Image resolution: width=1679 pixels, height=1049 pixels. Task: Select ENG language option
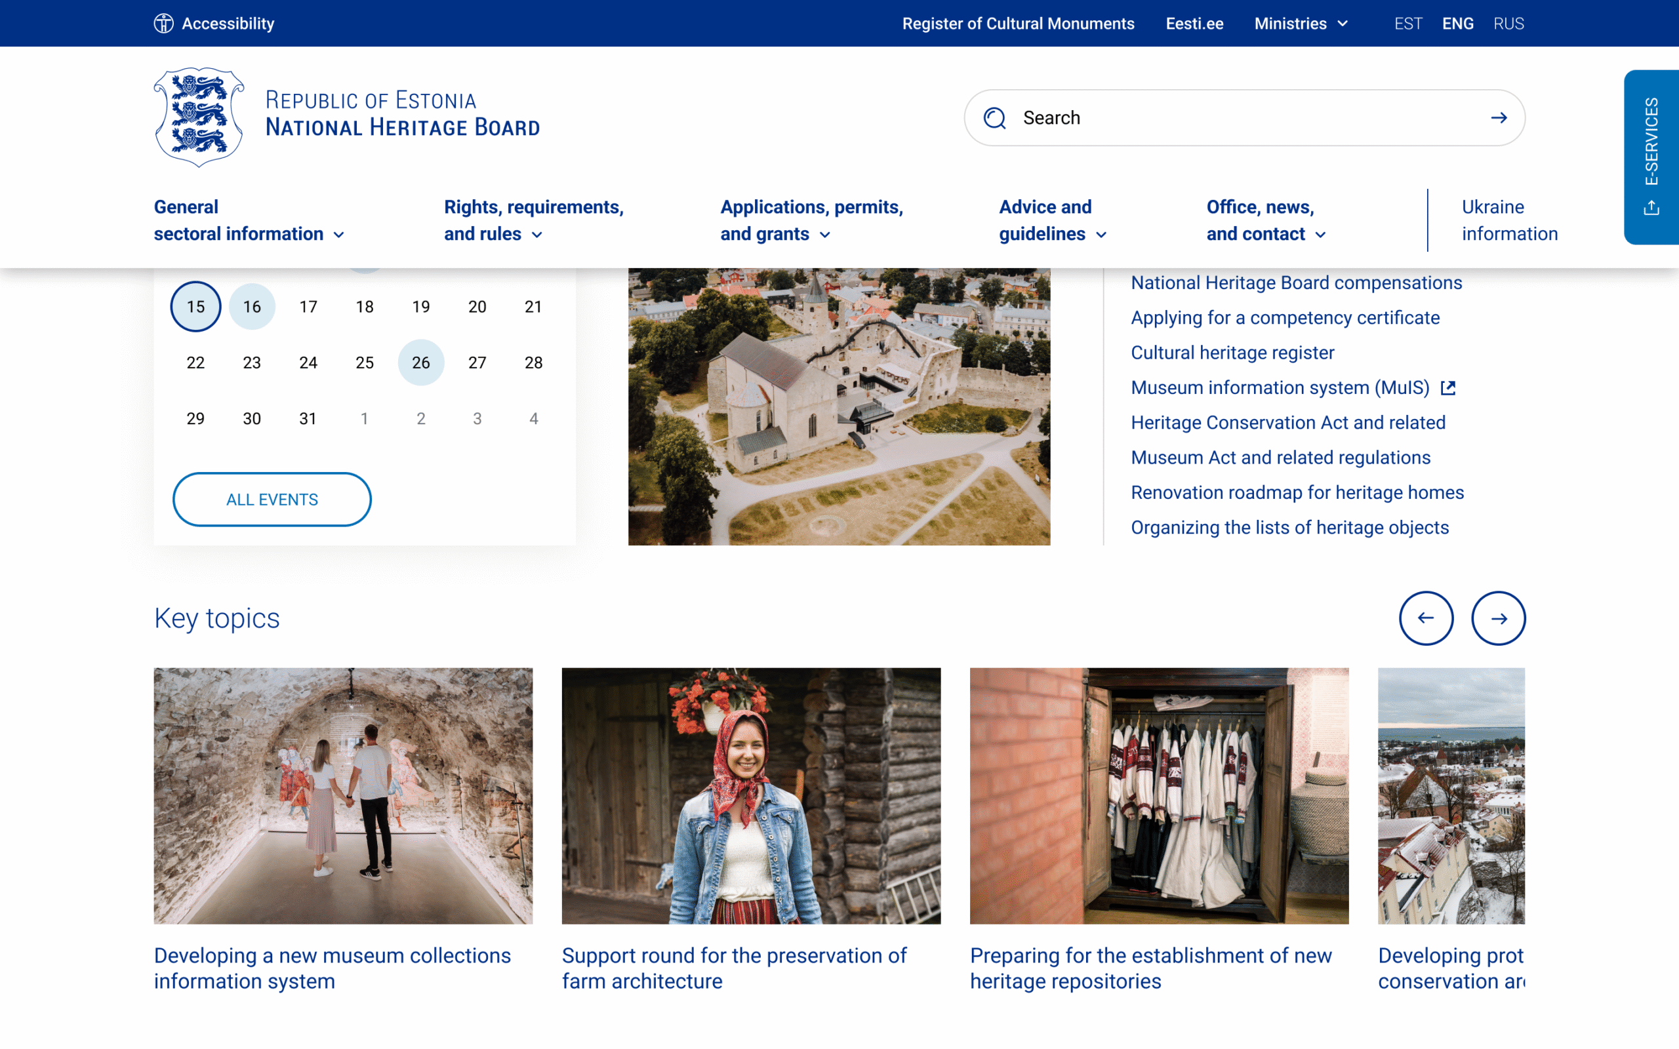pyautogui.click(x=1458, y=24)
